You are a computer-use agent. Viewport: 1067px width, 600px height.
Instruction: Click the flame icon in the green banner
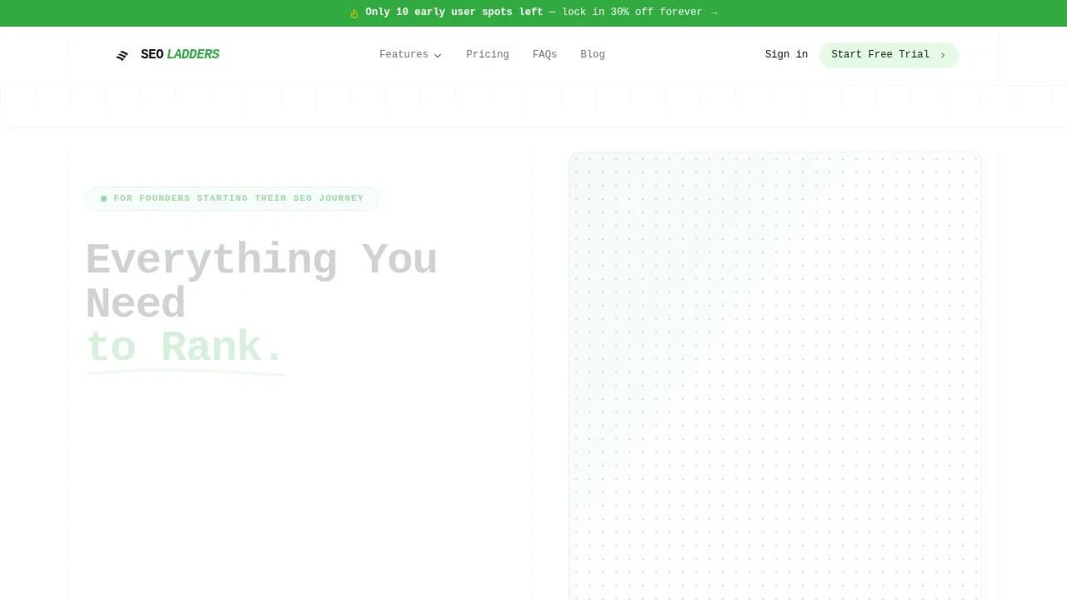coord(353,12)
